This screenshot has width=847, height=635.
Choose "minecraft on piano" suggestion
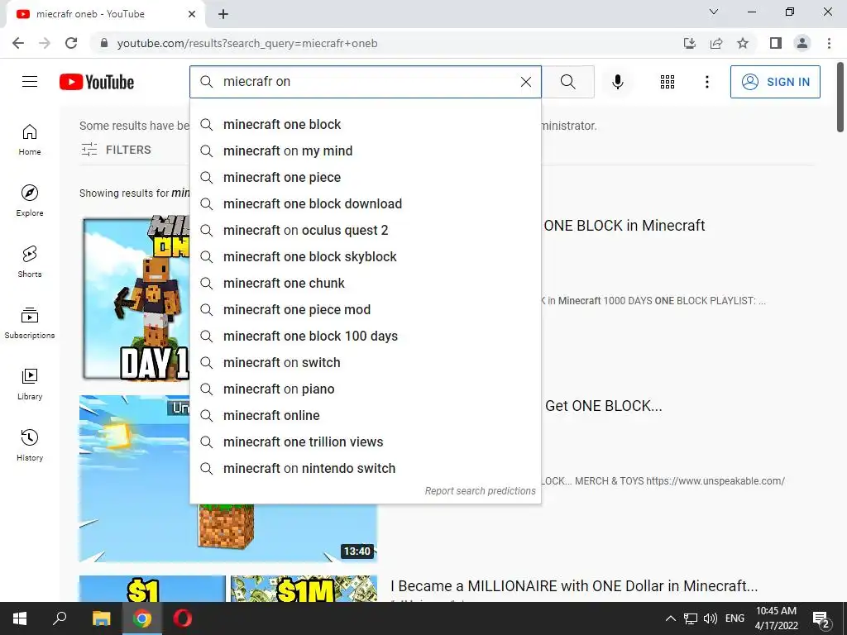[x=365, y=389]
